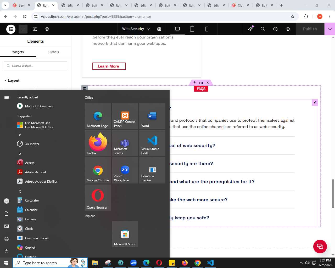Click the Learn More button

(109, 66)
